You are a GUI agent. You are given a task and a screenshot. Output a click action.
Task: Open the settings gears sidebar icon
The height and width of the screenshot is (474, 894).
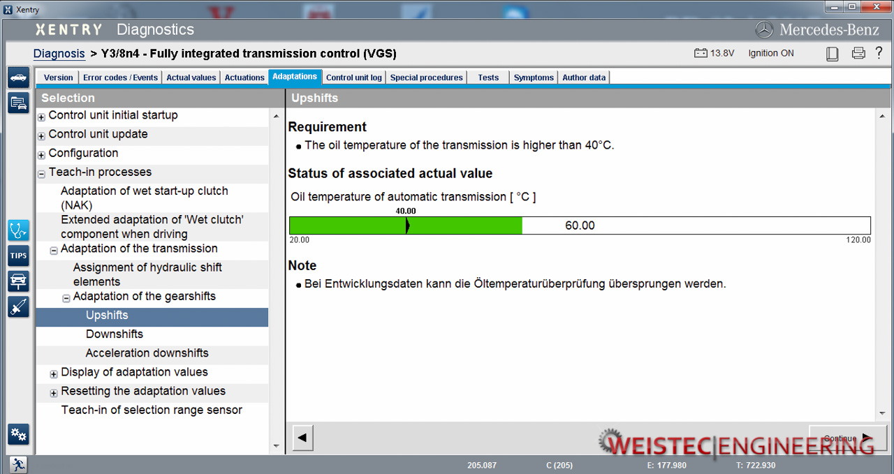pos(18,434)
